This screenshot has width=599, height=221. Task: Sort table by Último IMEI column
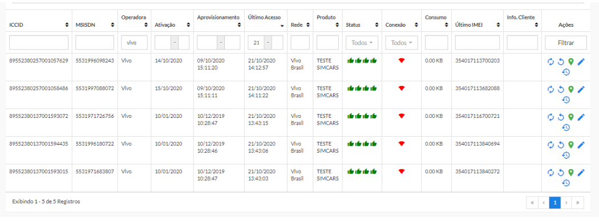[498, 25]
